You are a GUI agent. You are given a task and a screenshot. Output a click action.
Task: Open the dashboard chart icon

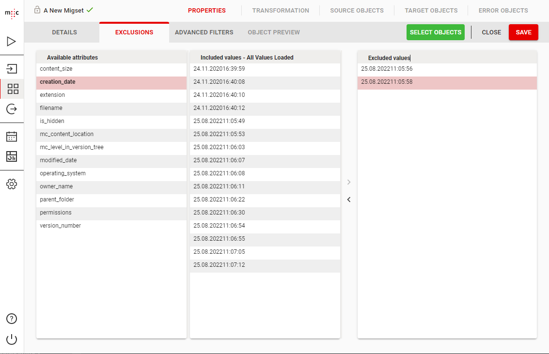(12, 156)
